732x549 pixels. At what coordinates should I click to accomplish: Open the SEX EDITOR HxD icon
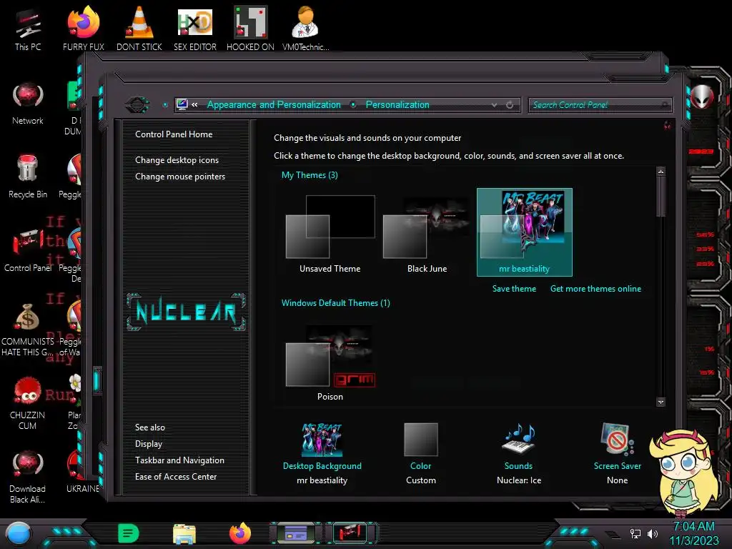pyautogui.click(x=195, y=29)
